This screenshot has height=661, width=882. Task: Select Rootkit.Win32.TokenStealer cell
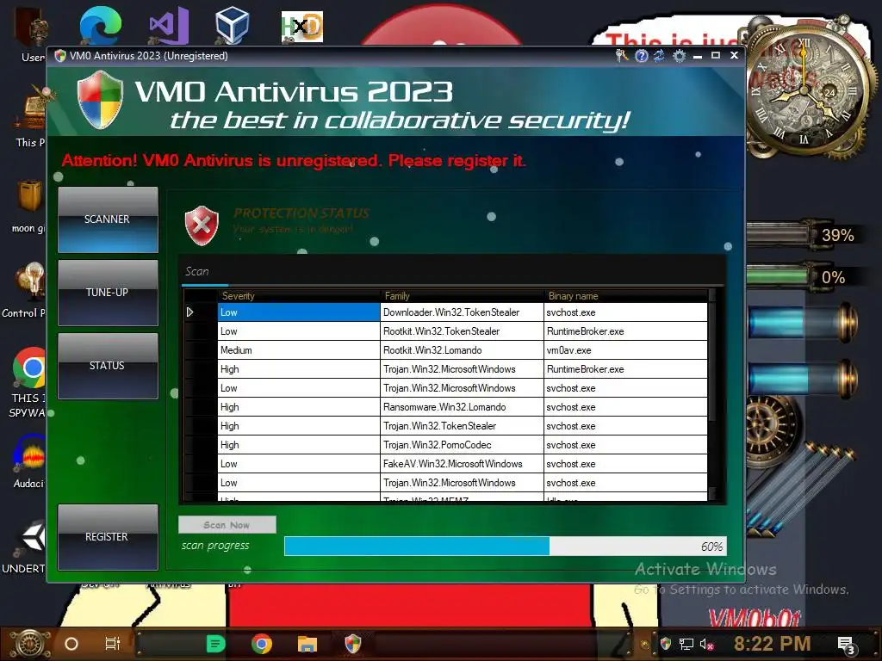463,331
